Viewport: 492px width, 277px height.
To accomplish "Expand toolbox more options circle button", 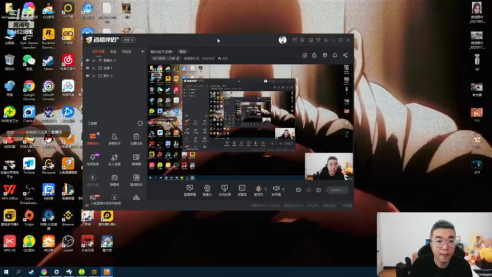I will (140, 124).
